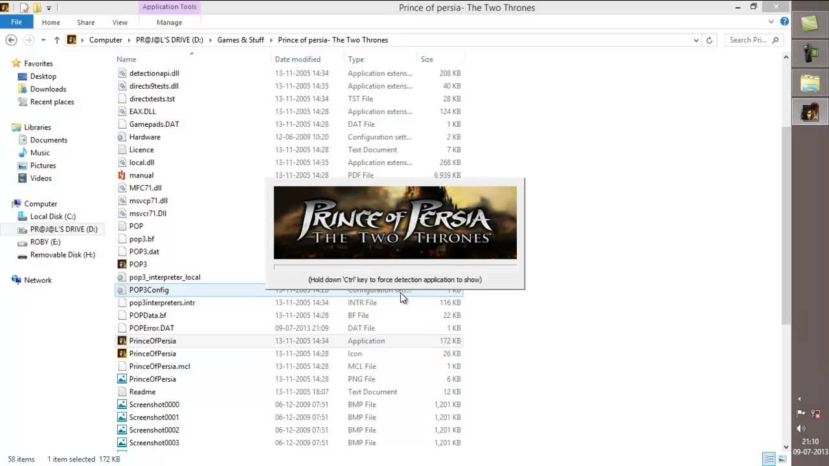This screenshot has height=466, width=829.
Task: Sort by the Type column header
Action: point(356,60)
